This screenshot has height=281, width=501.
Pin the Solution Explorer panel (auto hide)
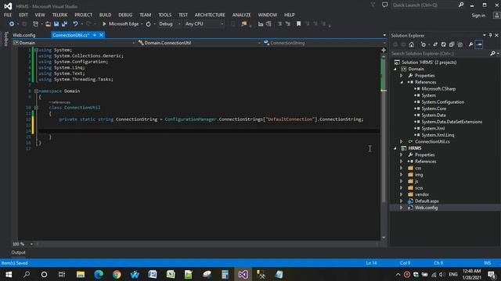tap(491, 35)
